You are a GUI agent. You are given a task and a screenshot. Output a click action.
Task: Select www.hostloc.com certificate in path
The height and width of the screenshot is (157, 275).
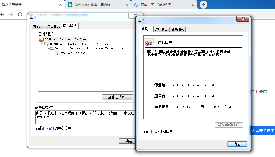tap(73, 53)
